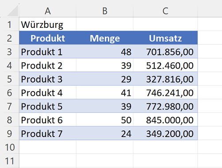Select row 2 header
Image resolution: width=222 pixels, height=168 pixels.
coord(9,38)
